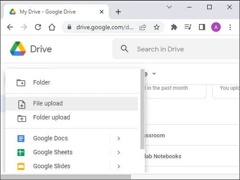Click the Google Drive logo
This screenshot has height=180, width=240.
click(x=18, y=49)
